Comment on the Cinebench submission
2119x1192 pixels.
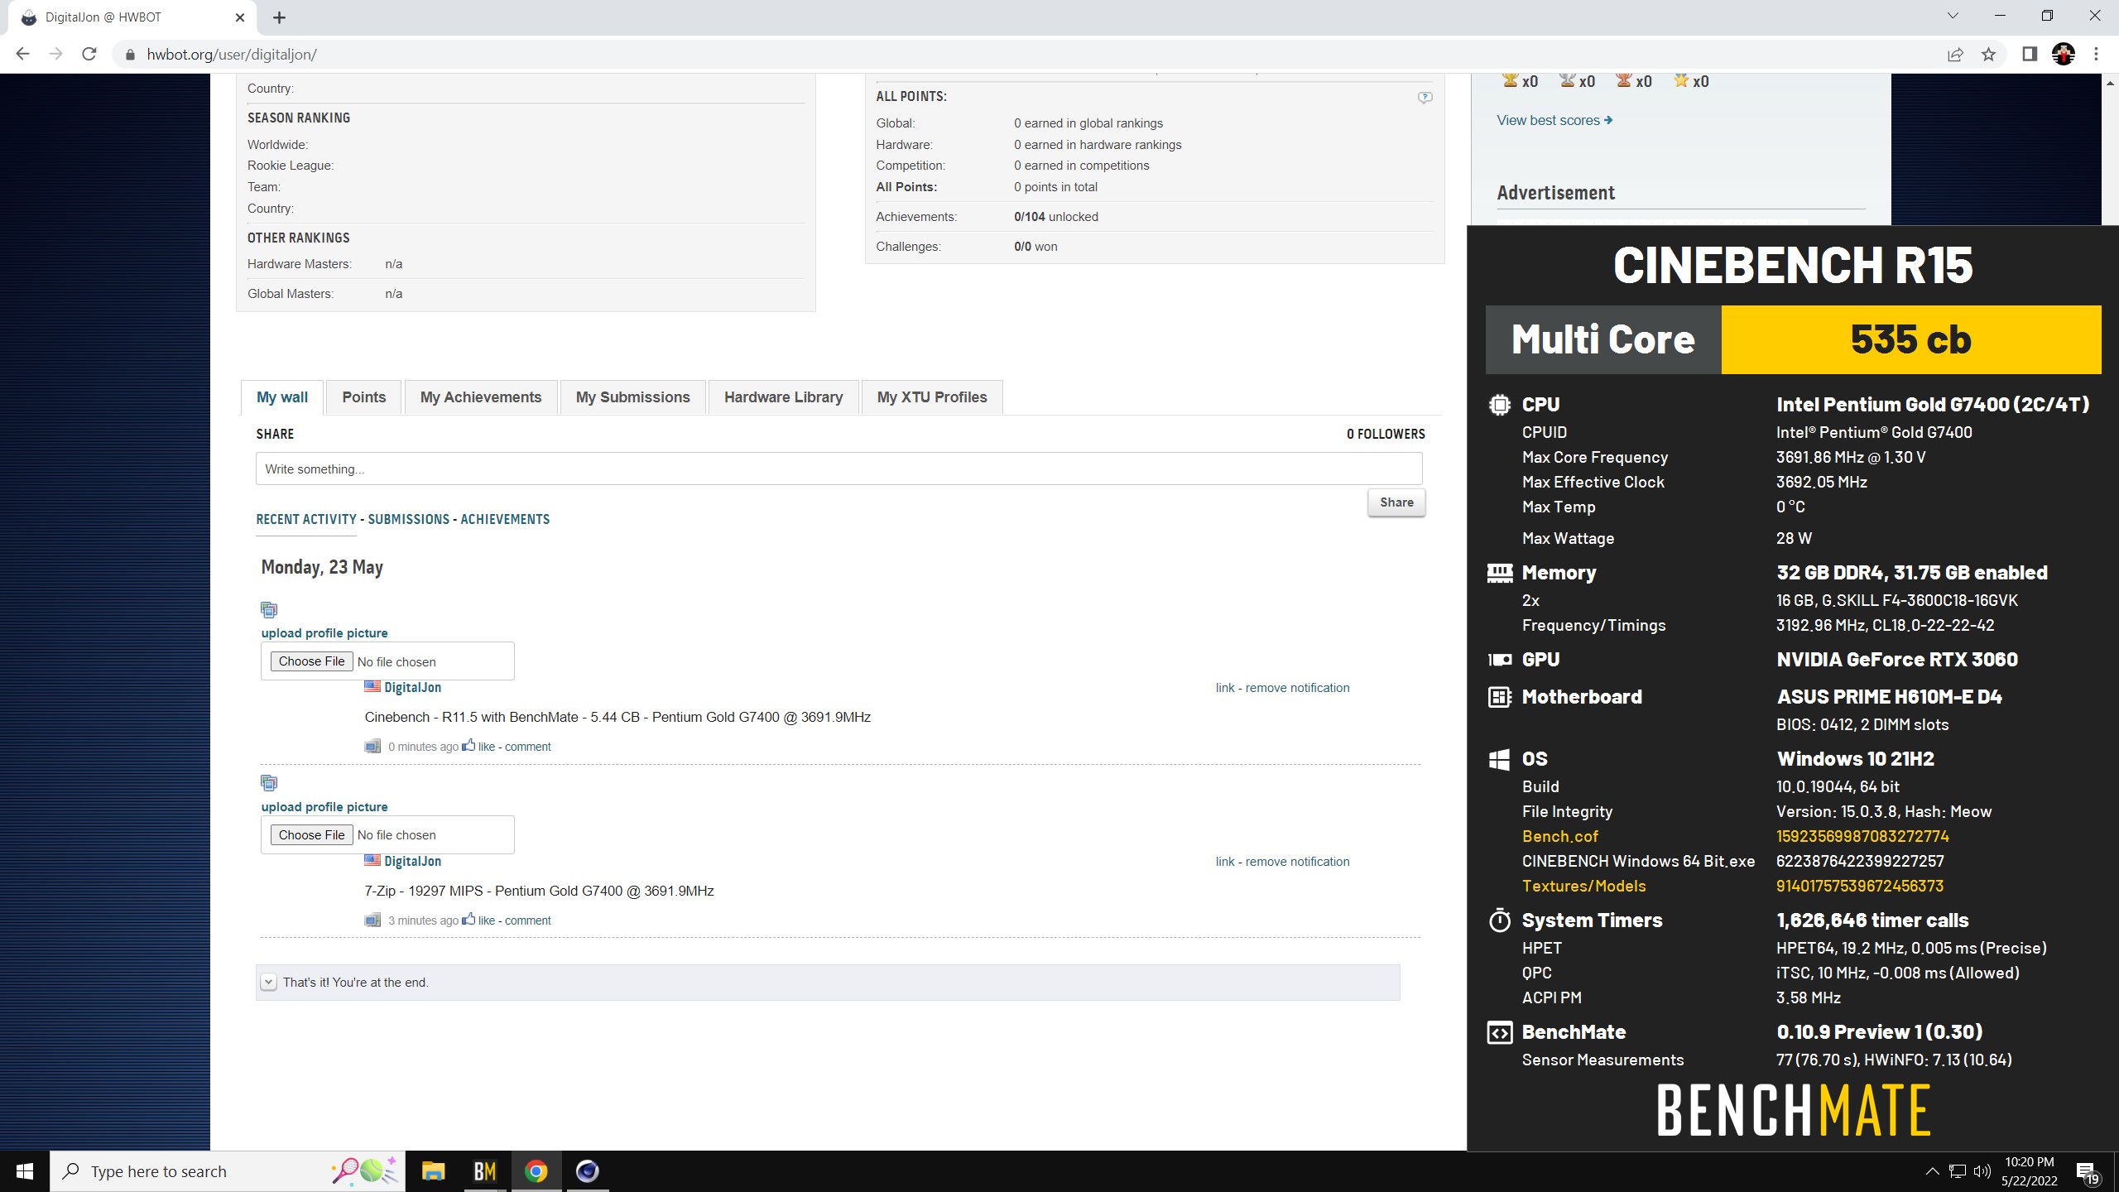[528, 747]
